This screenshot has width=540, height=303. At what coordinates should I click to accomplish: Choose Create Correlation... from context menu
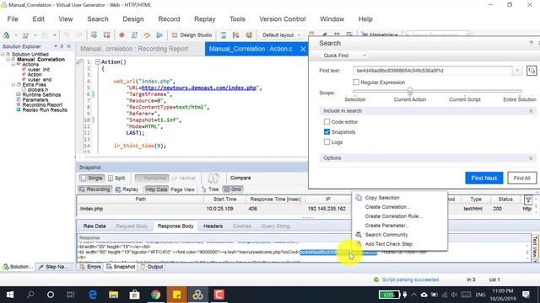388,207
